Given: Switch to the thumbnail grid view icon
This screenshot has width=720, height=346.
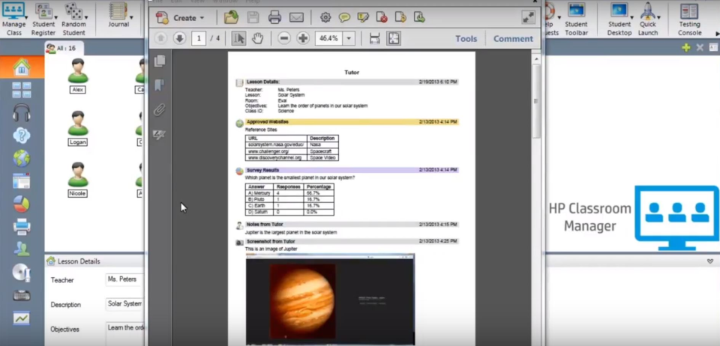Looking at the screenshot, I should coord(22,90).
